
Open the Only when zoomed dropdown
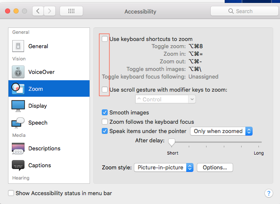coord(221,131)
